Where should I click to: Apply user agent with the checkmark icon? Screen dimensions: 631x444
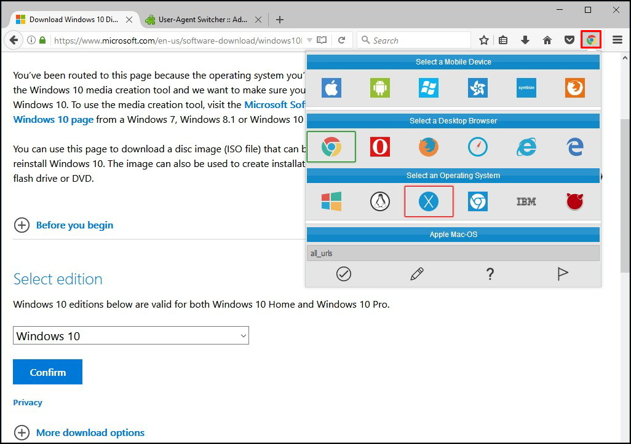[x=344, y=274]
